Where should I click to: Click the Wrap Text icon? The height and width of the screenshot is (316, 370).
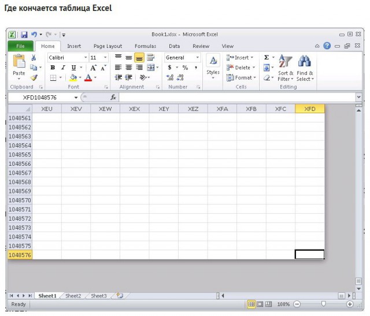pyautogui.click(x=150, y=58)
